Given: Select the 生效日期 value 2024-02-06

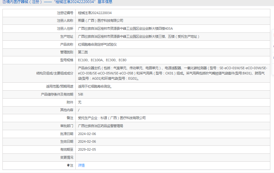Looking at the screenshot, I should (x=87, y=141).
